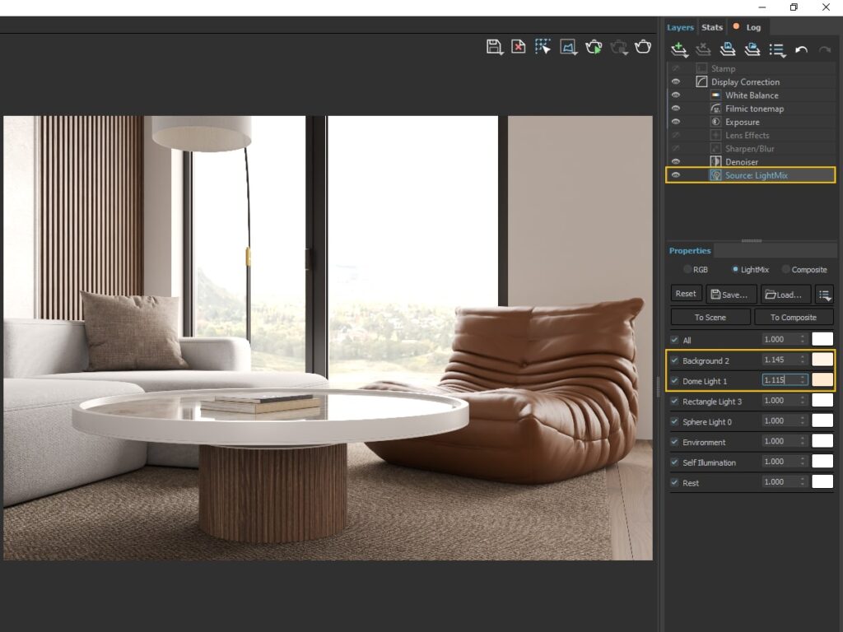Hide the White Balance layer via eye icon

[676, 95]
